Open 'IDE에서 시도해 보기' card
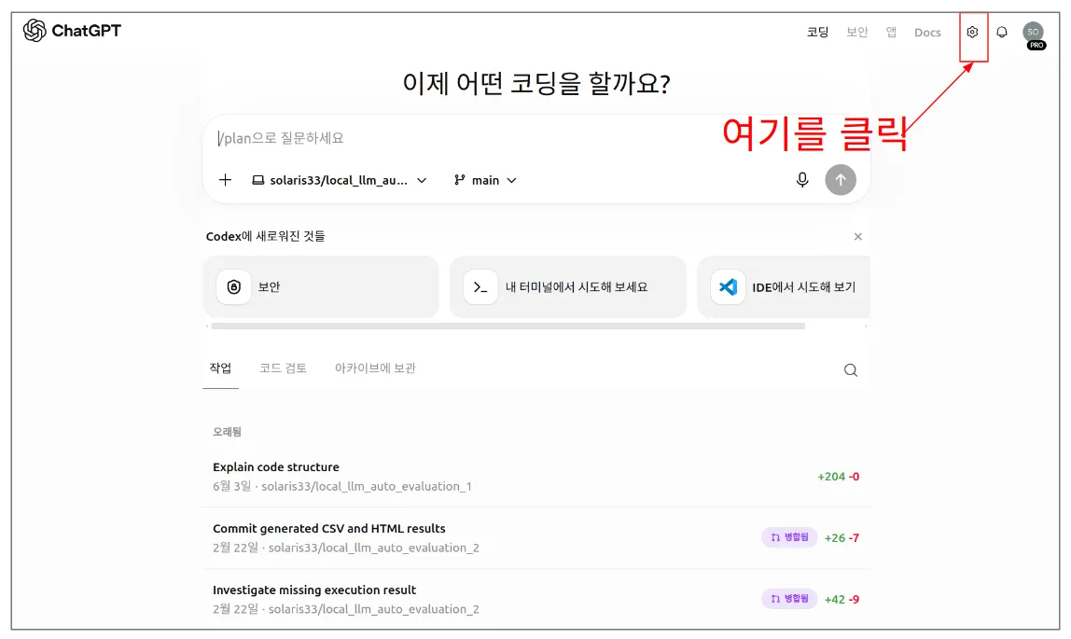Image resolution: width=1071 pixels, height=639 pixels. (x=784, y=286)
